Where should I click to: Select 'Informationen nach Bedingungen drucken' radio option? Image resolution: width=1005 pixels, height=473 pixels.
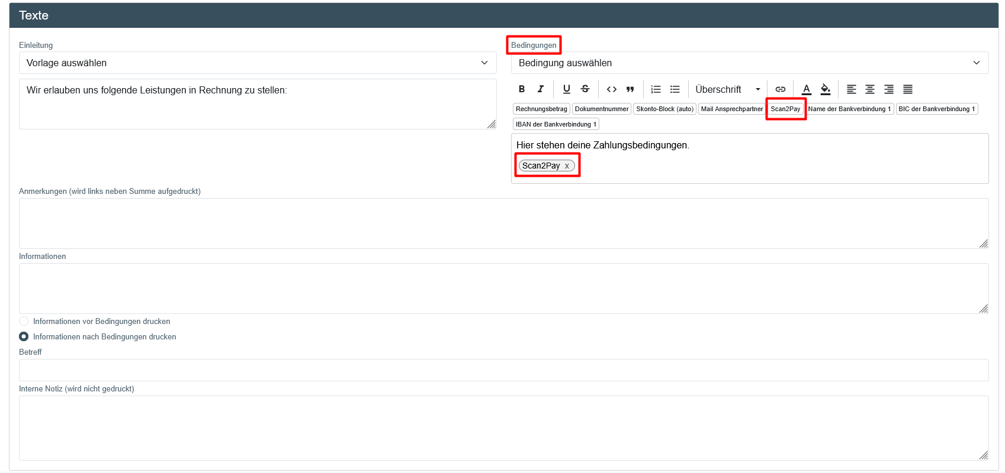pyautogui.click(x=24, y=336)
